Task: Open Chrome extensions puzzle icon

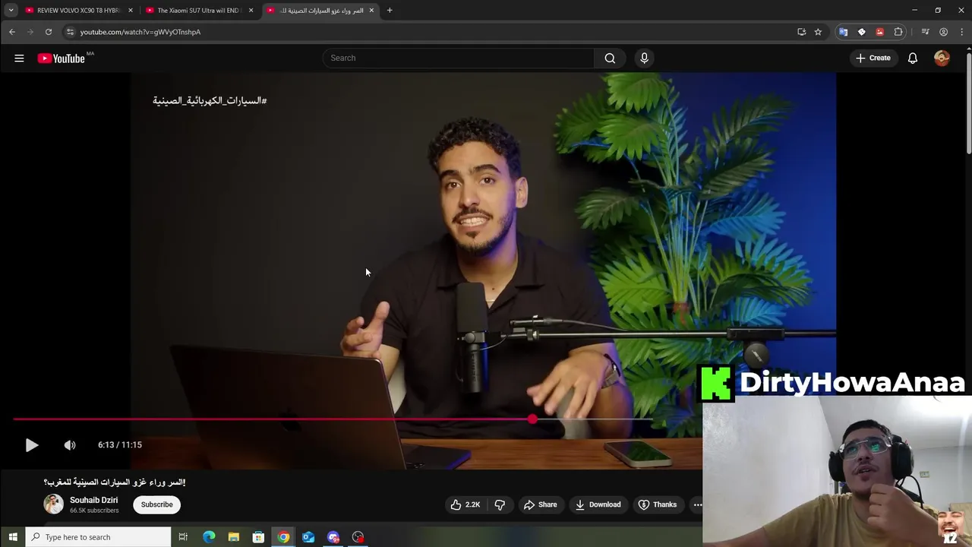Action: (x=898, y=32)
